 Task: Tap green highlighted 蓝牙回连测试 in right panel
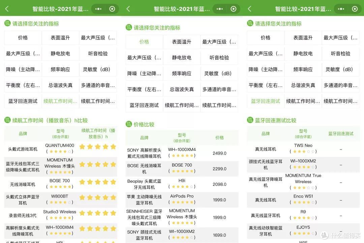click(x=266, y=101)
